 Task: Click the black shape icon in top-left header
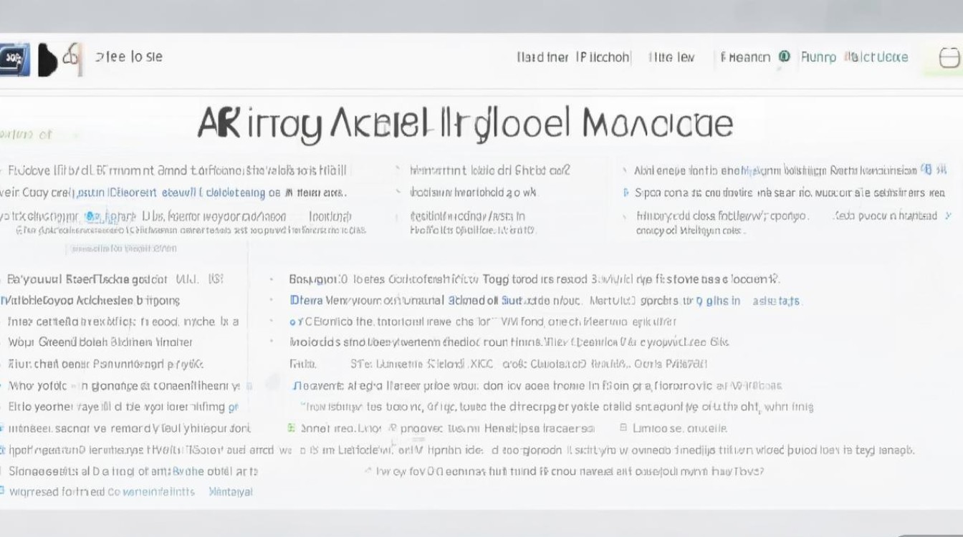coord(47,59)
